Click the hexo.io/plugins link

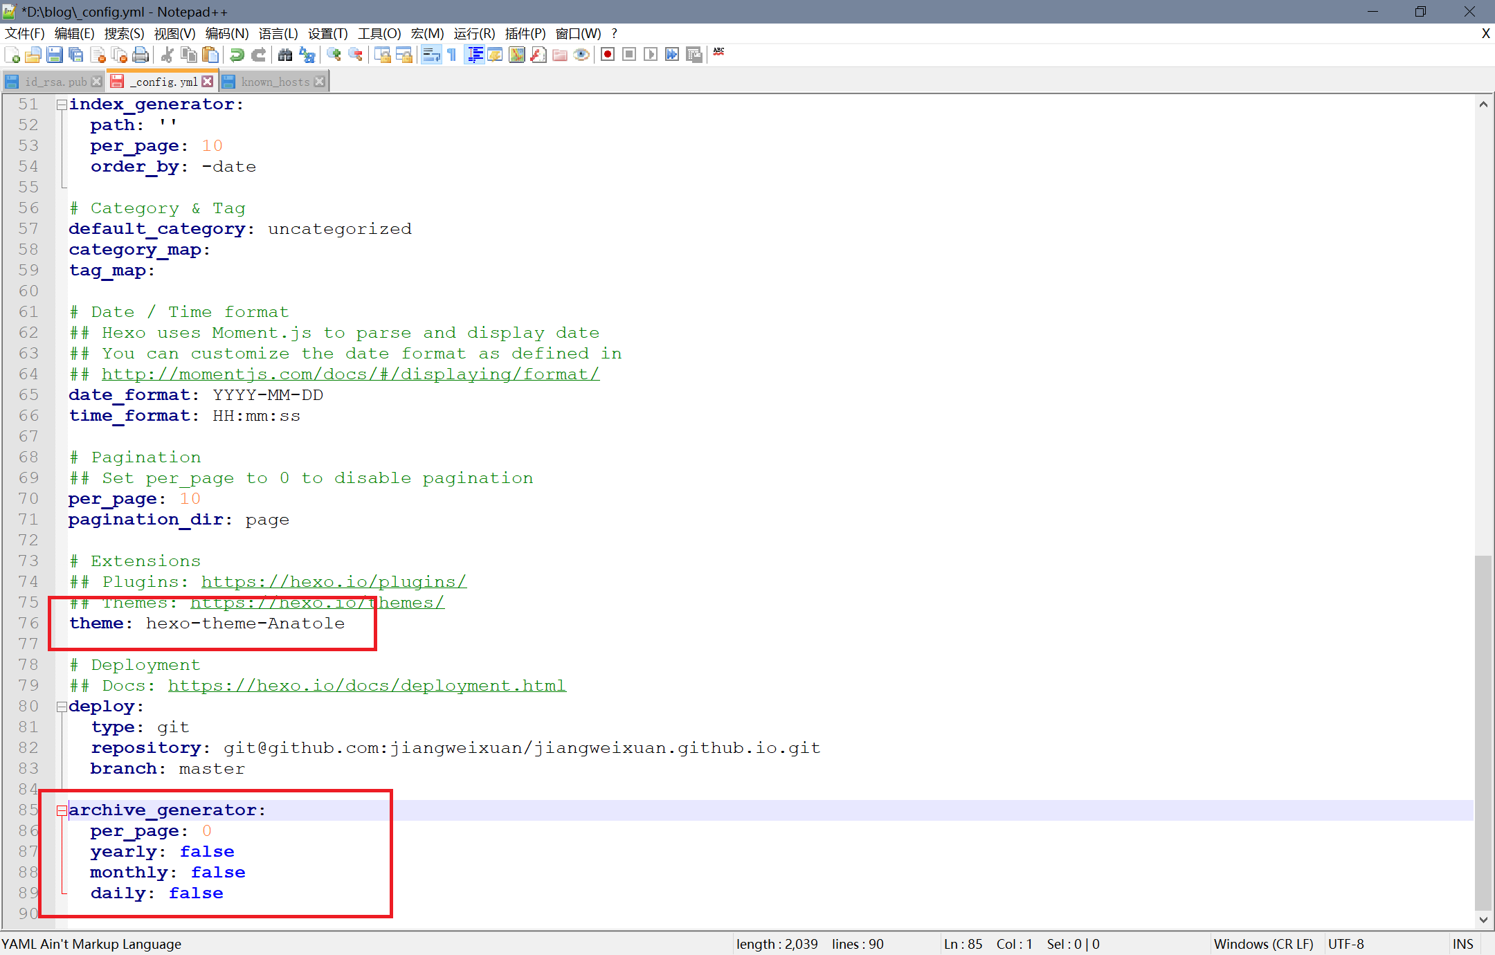[334, 582]
